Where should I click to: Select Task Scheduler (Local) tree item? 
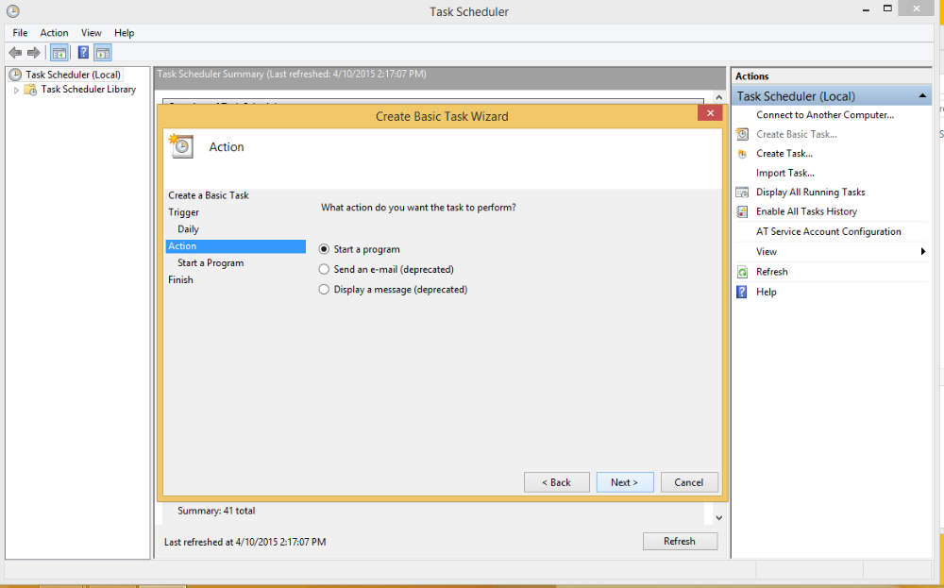point(73,75)
